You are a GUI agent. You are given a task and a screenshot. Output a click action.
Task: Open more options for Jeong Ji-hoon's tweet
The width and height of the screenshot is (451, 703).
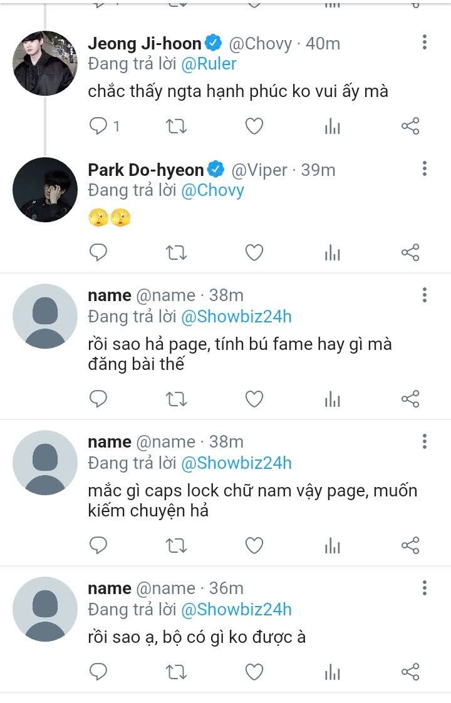[425, 43]
